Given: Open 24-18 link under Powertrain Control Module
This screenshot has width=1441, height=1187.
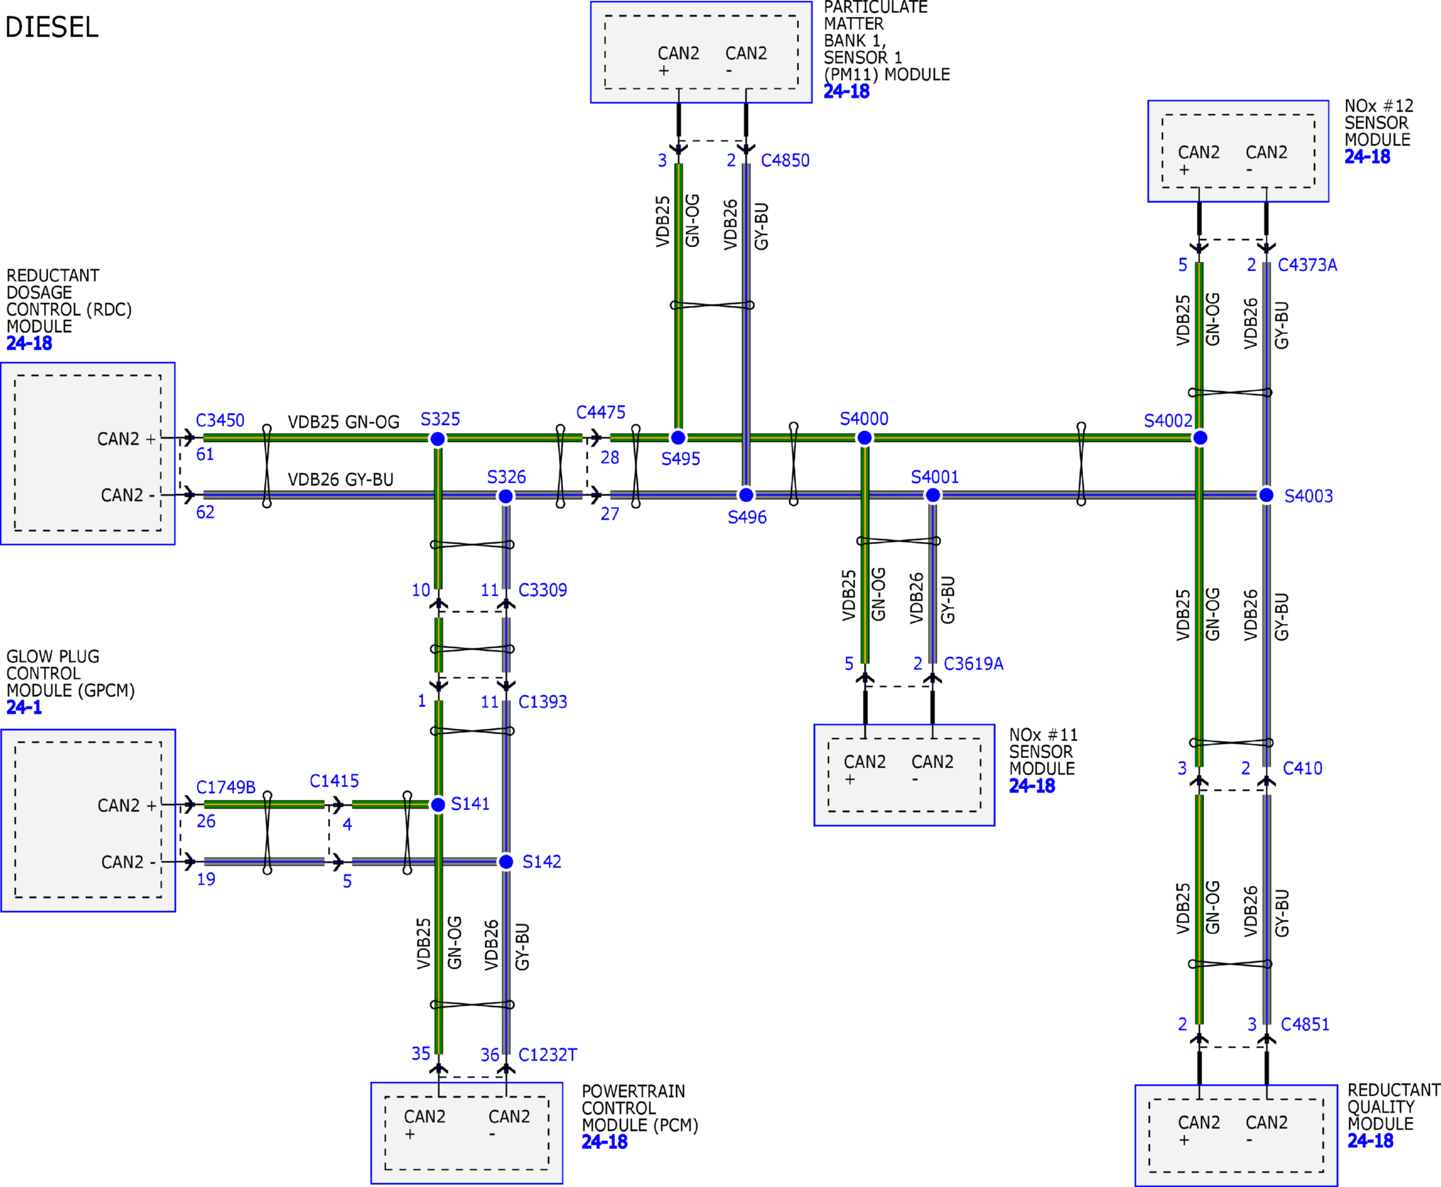Looking at the screenshot, I should pyautogui.click(x=604, y=1141).
